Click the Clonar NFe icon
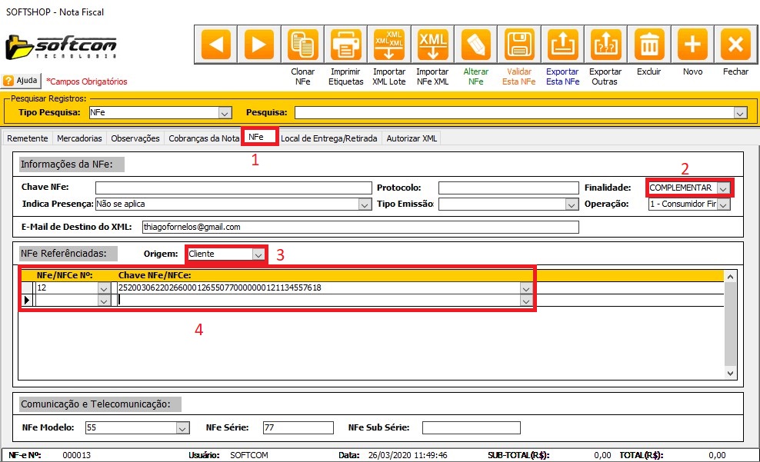 [302, 45]
